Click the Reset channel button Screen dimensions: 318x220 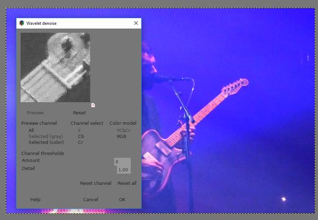pos(96,184)
